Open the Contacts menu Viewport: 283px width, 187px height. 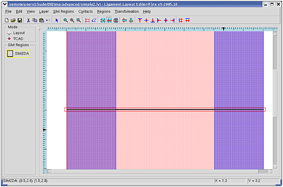[86, 12]
